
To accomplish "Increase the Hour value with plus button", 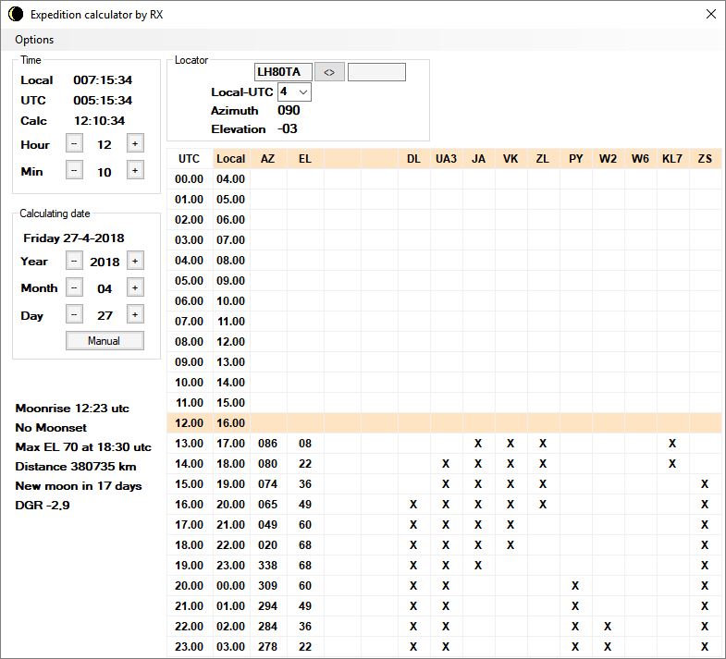I will coord(135,143).
